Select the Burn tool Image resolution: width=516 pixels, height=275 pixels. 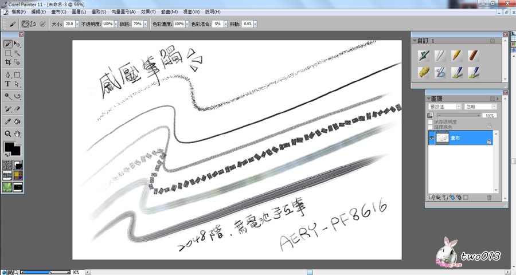(x=17, y=96)
